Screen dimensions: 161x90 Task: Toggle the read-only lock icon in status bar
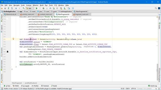click(x=156, y=89)
